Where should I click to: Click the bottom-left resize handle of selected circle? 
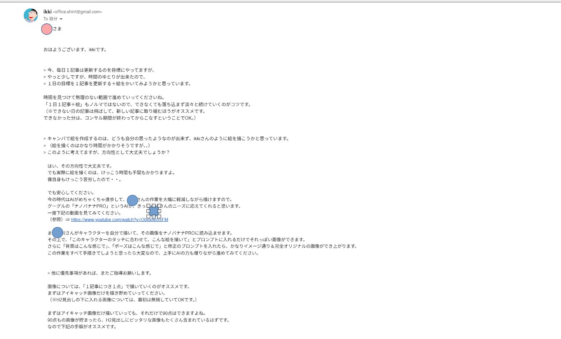click(148, 216)
